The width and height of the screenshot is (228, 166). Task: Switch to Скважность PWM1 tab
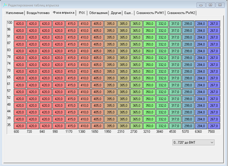click(x=150, y=13)
